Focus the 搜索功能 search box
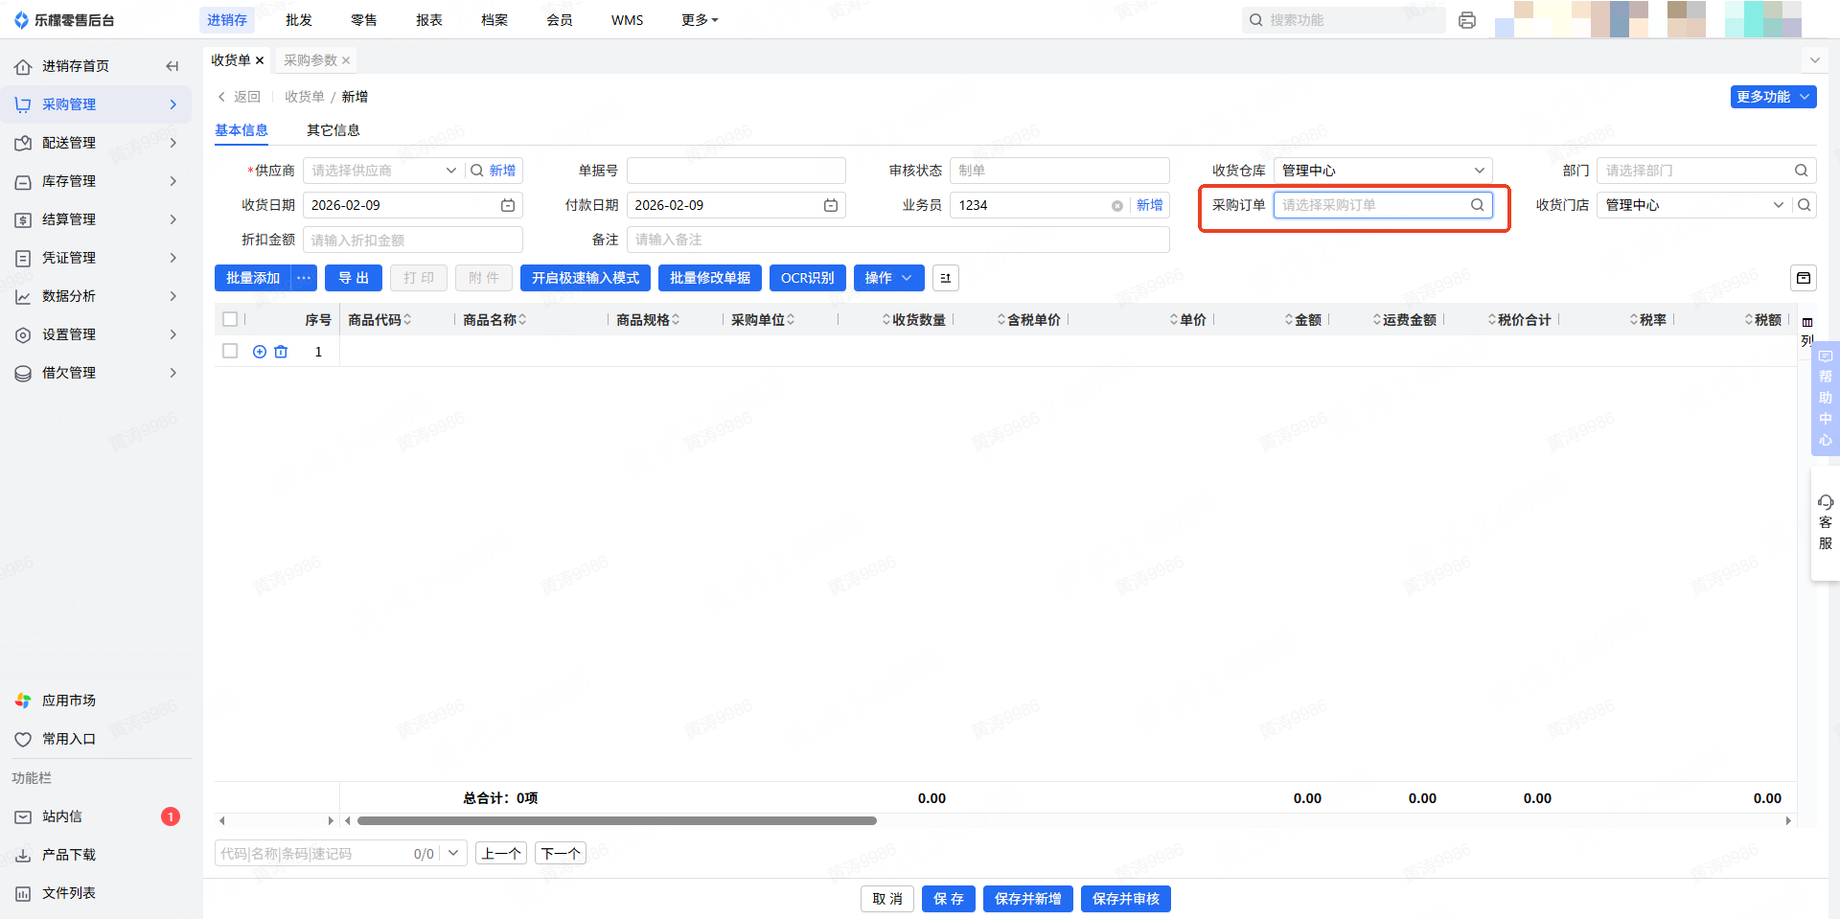 pyautogui.click(x=1344, y=20)
